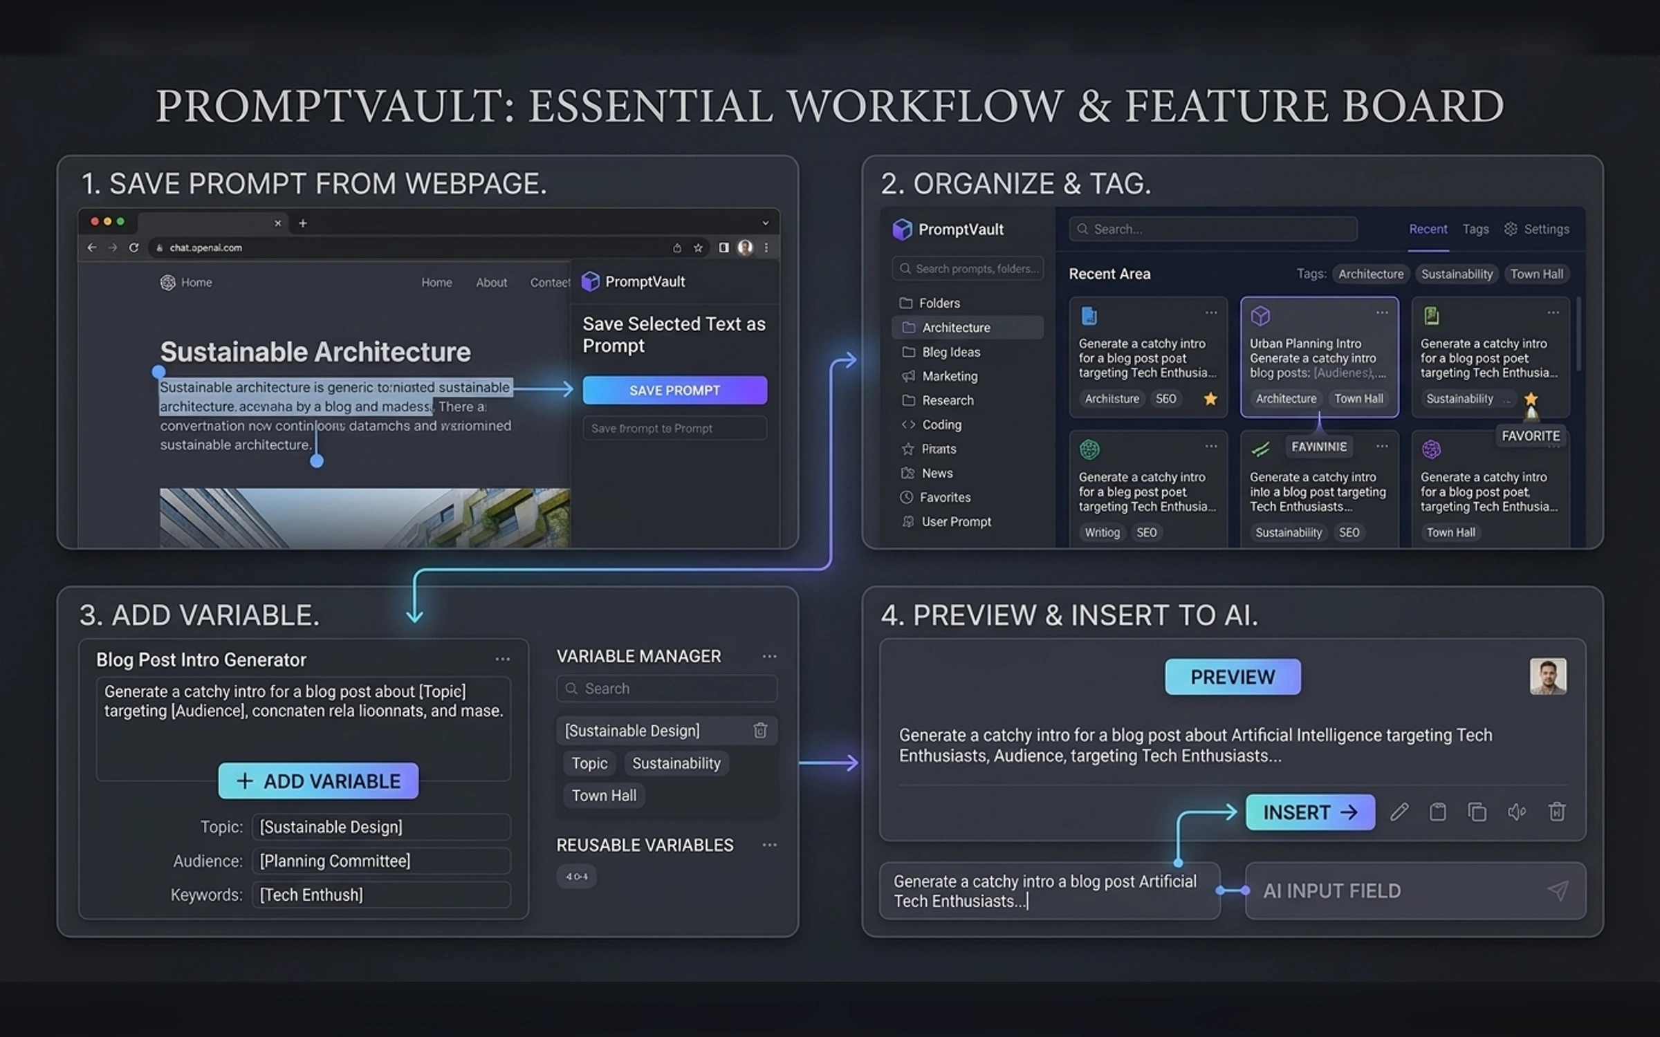
Task: Click the Urban Planning Intro cube icon
Action: (x=1260, y=316)
